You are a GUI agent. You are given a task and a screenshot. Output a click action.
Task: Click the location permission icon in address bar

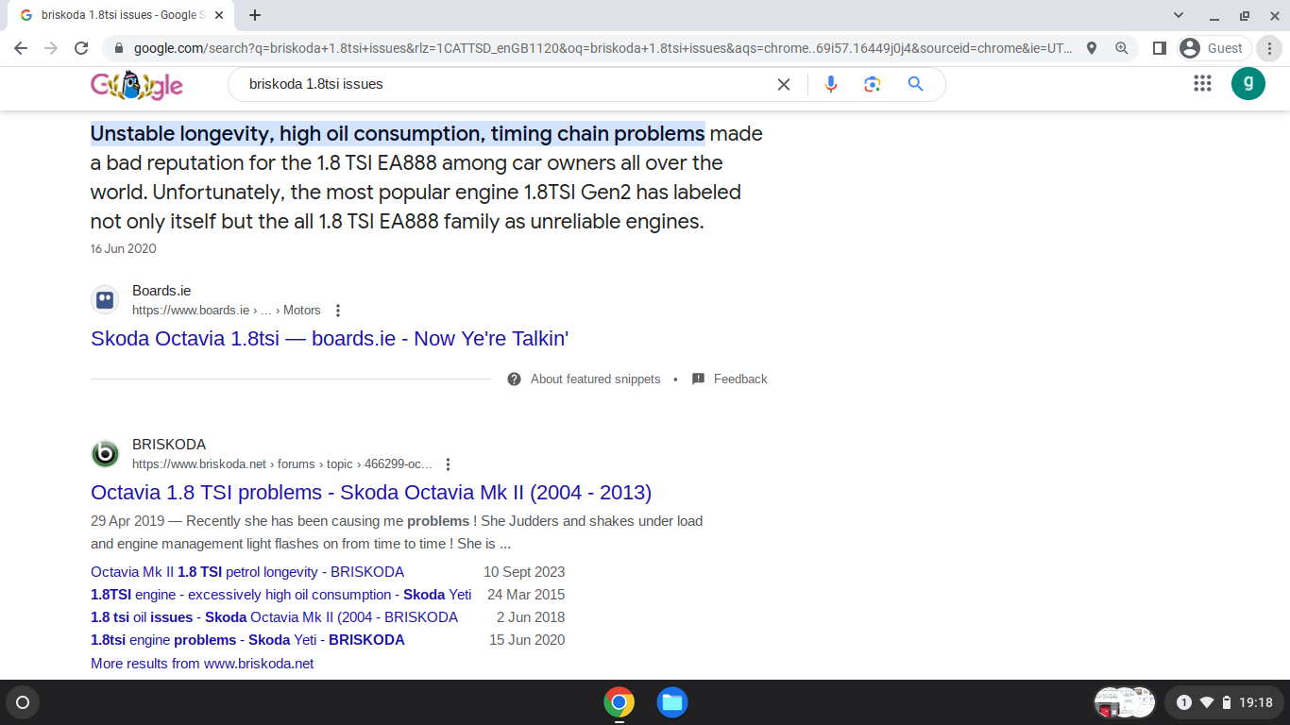point(1092,48)
